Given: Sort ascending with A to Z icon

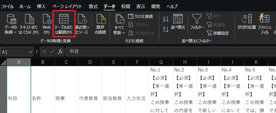Looking at the screenshot, I should click(x=166, y=19).
